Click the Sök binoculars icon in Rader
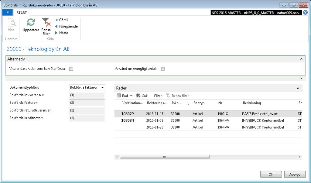This screenshot has width=311, height=183. point(138,96)
